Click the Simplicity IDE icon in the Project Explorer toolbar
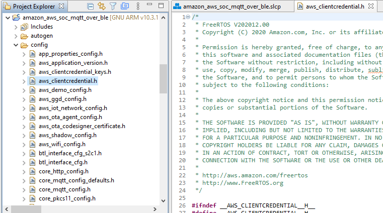The height and width of the screenshot is (213, 383). coord(124,7)
